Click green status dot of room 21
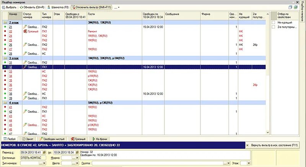The height and width of the screenshot is (167, 306). [5, 27]
